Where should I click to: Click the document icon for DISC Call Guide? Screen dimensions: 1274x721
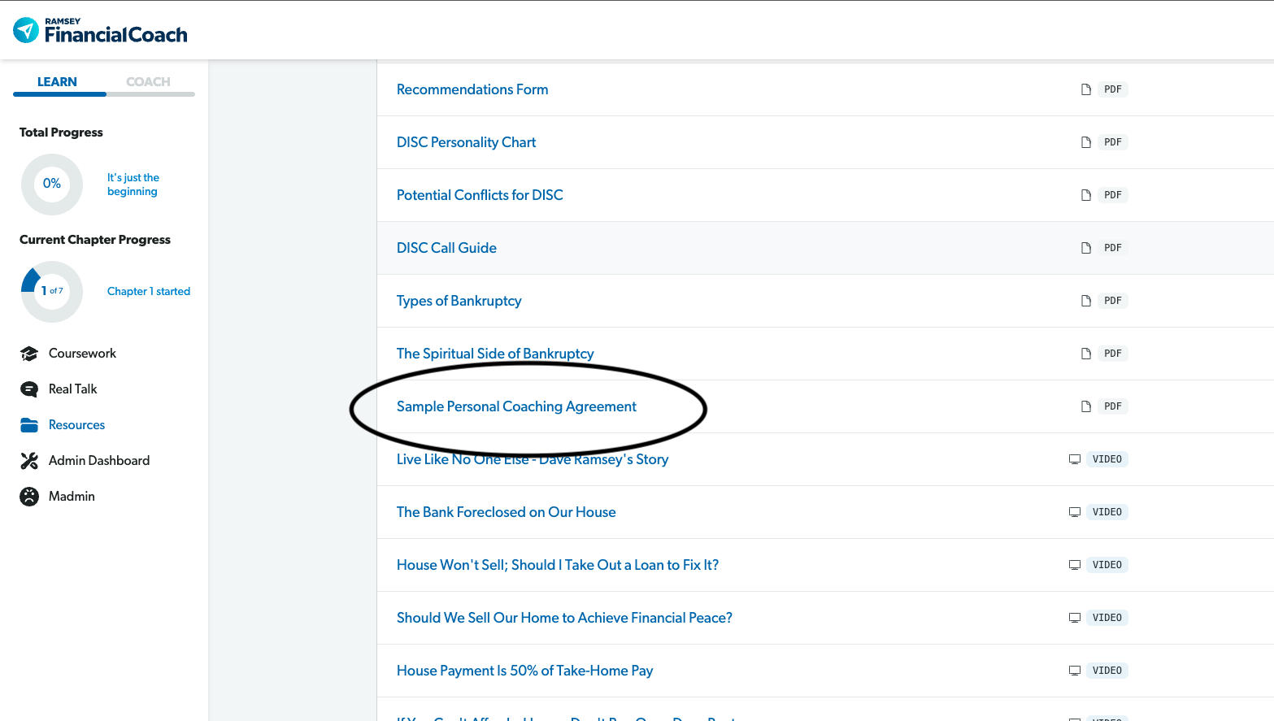[1085, 248]
